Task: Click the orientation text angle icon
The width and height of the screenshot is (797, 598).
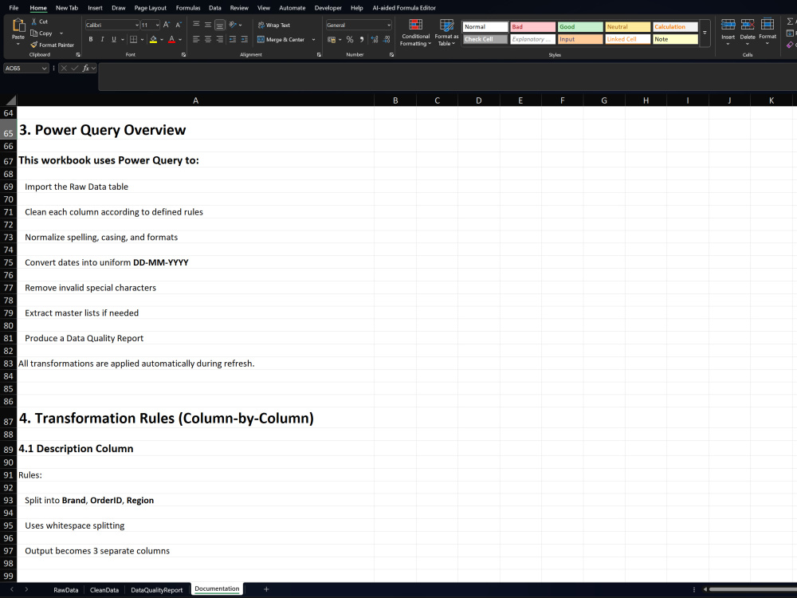Action: pos(233,25)
